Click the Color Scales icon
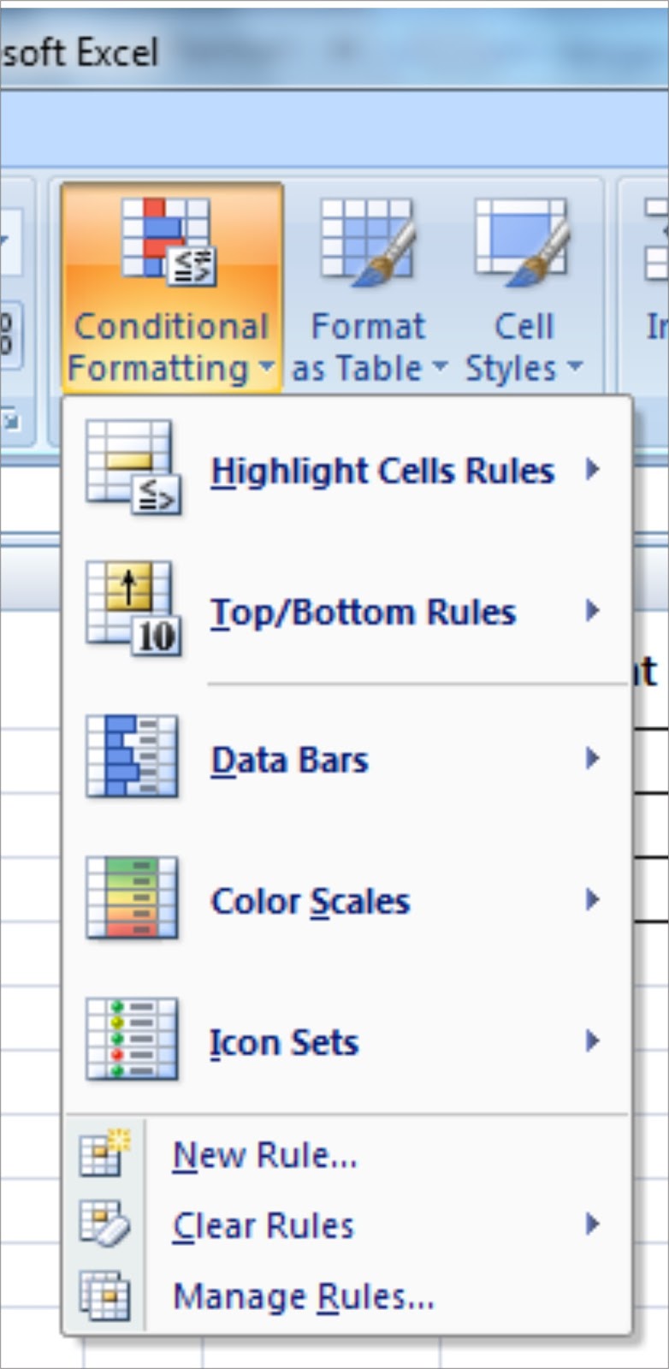The height and width of the screenshot is (1369, 669). (132, 898)
